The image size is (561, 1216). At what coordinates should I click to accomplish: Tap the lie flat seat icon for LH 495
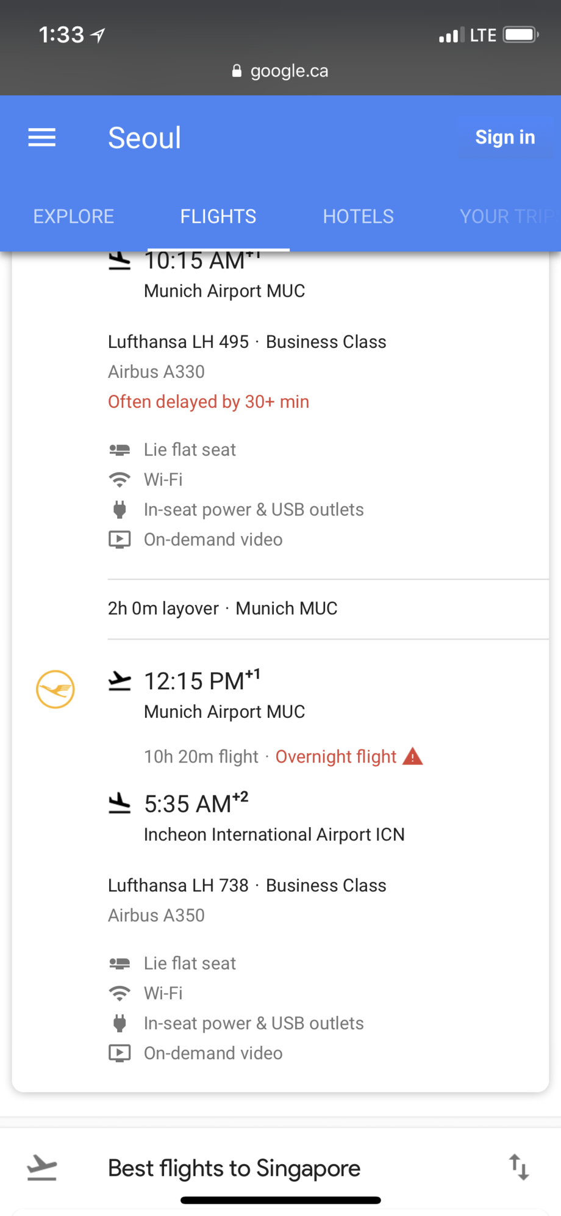[x=120, y=450]
